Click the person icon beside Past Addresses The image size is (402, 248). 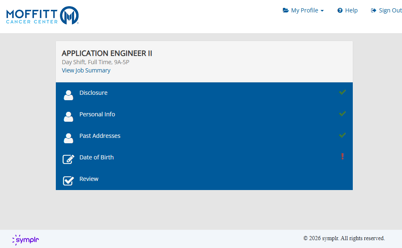click(68, 138)
